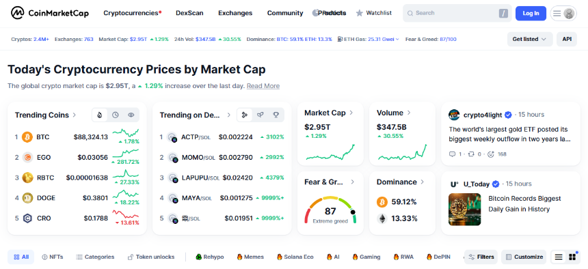The width and height of the screenshot is (588, 269).
Task: Click the MOMO token icon
Action: coord(172,157)
